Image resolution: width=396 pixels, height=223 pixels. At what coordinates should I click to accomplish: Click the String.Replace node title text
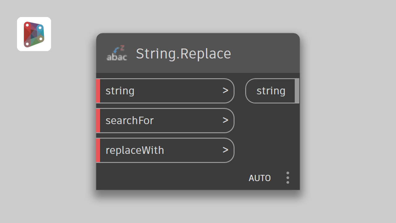pos(183,54)
